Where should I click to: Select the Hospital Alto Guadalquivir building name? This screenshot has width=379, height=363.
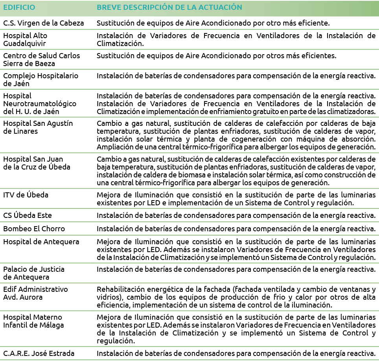pyautogui.click(x=25, y=39)
